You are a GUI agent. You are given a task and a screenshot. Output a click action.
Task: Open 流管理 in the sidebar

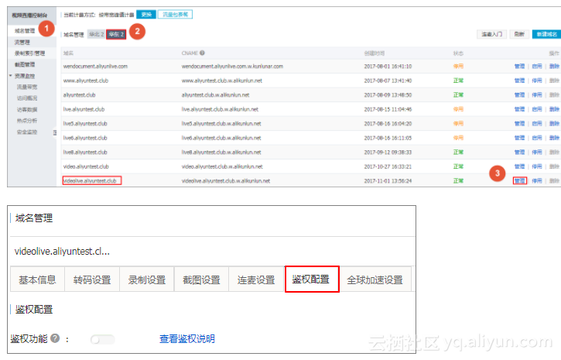point(22,43)
